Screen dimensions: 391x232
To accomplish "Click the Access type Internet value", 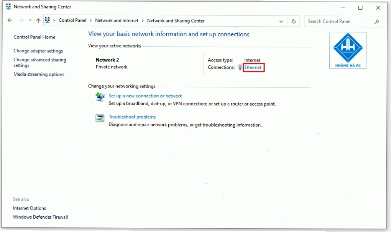I will [252, 60].
